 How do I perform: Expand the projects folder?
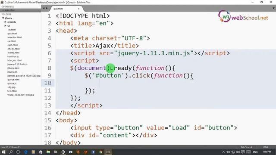[6, 22]
